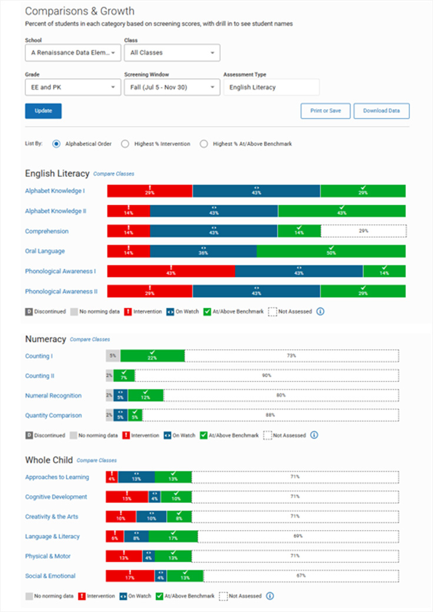Click Social & Emotional red 17% segment
The height and width of the screenshot is (612, 433).
tap(130, 576)
